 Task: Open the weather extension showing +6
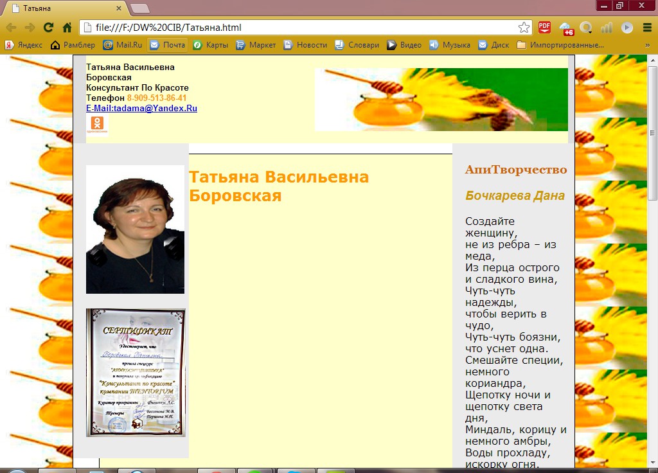tap(567, 28)
